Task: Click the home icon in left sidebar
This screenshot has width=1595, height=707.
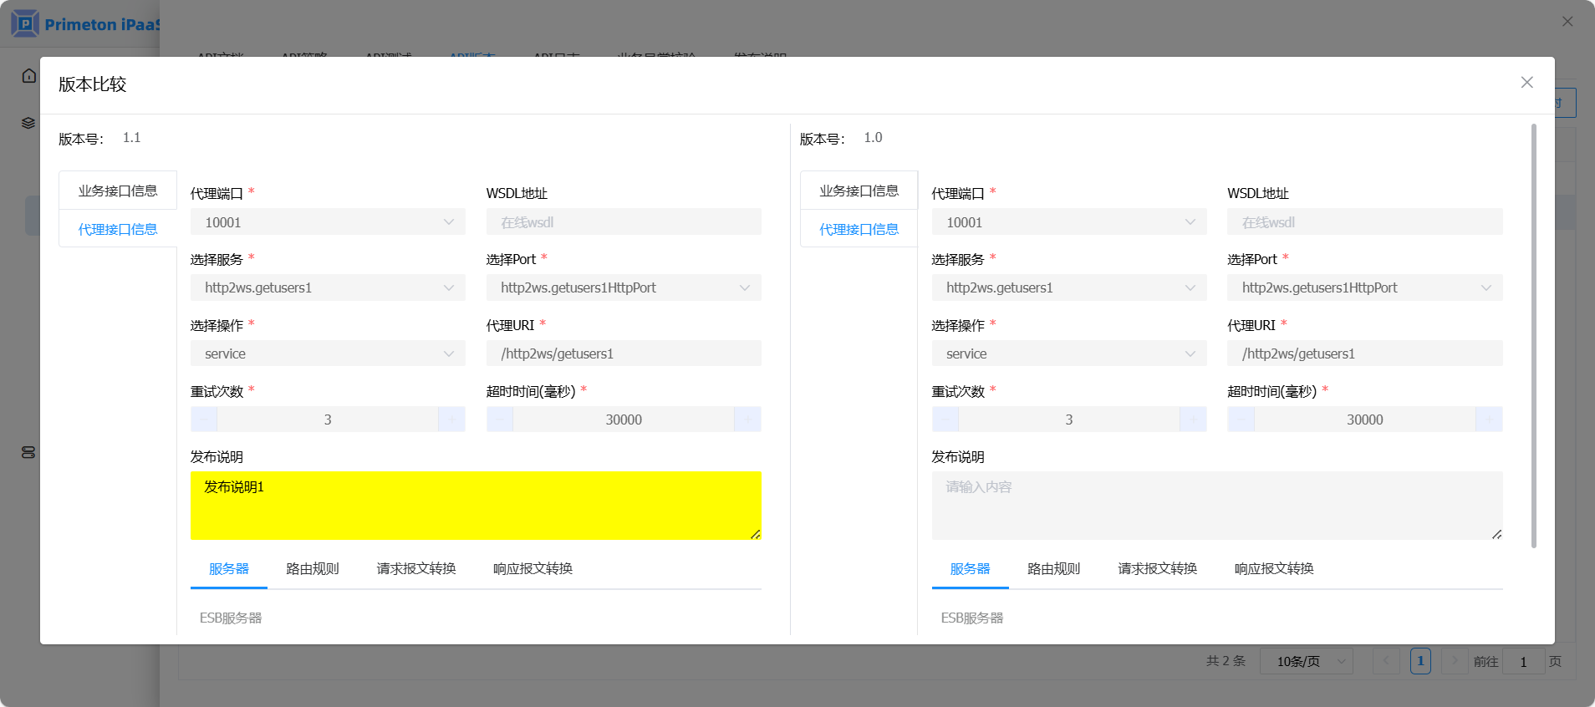Action: pyautogui.click(x=29, y=76)
